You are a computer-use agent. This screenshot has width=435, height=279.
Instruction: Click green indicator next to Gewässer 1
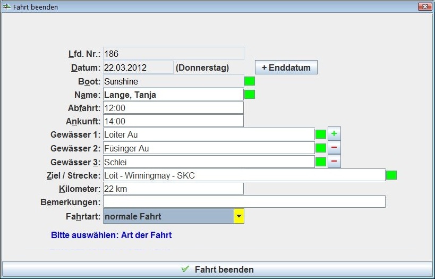[x=321, y=134]
